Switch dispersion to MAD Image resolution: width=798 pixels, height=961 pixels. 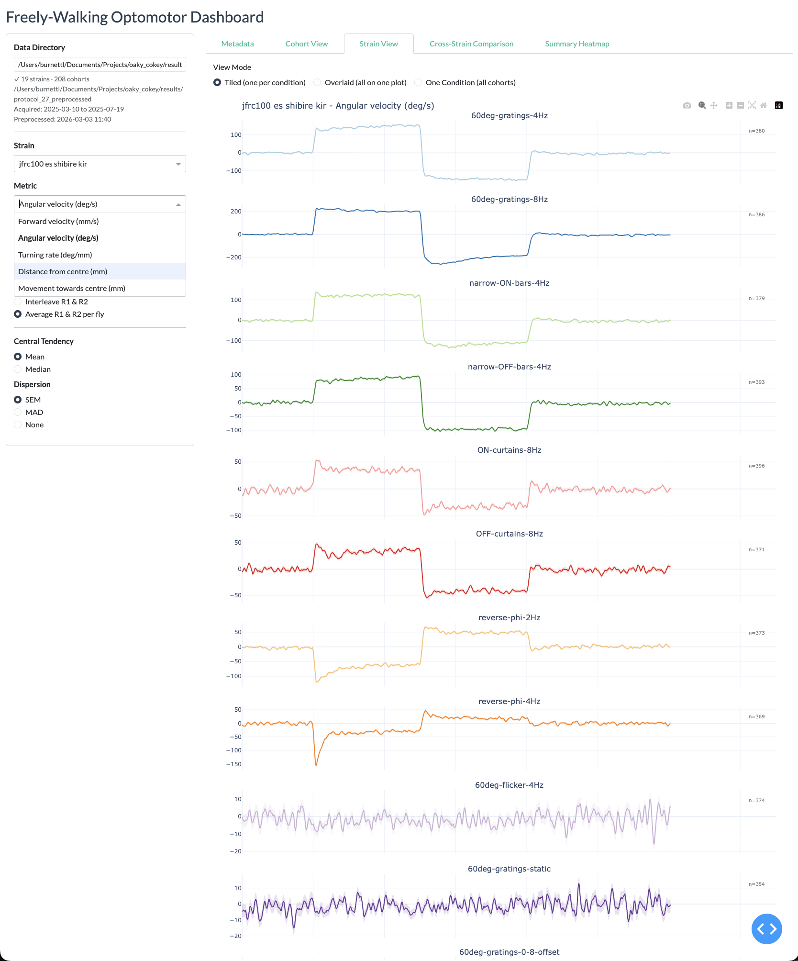coord(18,412)
